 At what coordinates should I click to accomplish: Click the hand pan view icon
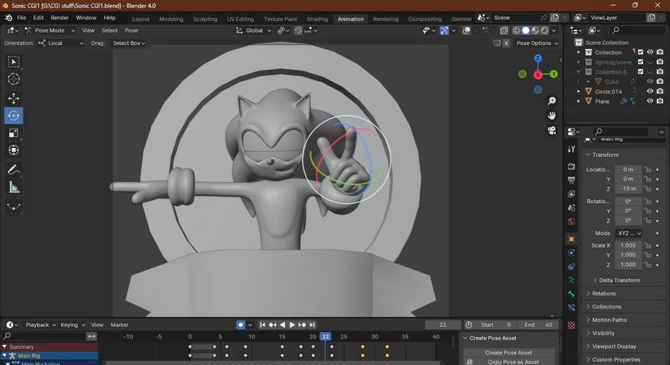point(552,116)
